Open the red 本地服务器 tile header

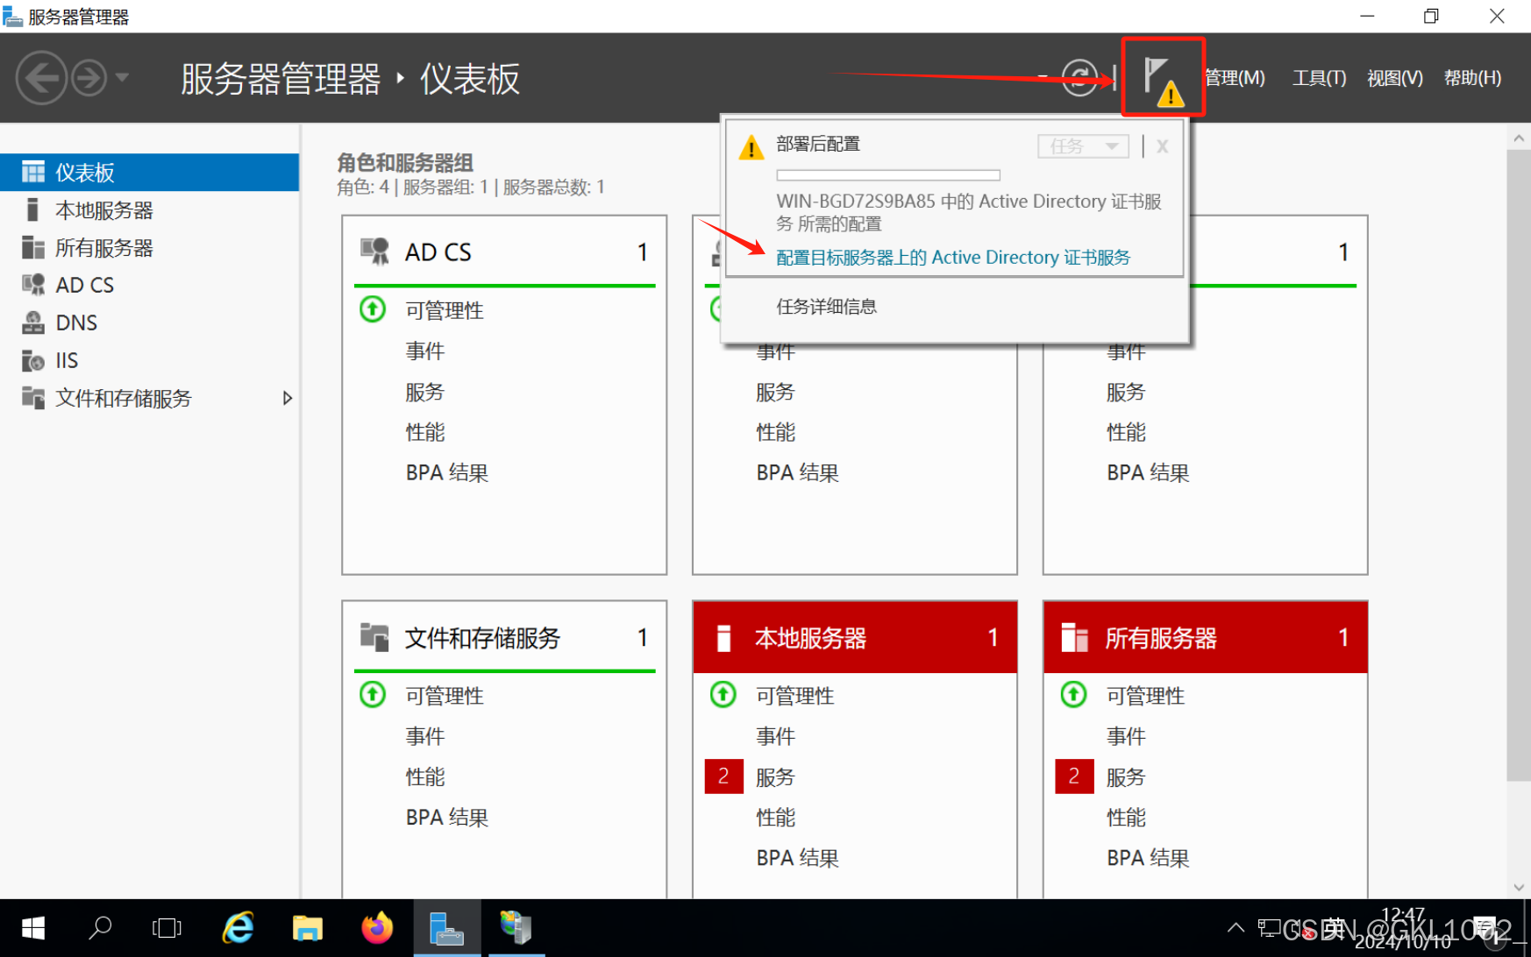pyautogui.click(x=855, y=637)
